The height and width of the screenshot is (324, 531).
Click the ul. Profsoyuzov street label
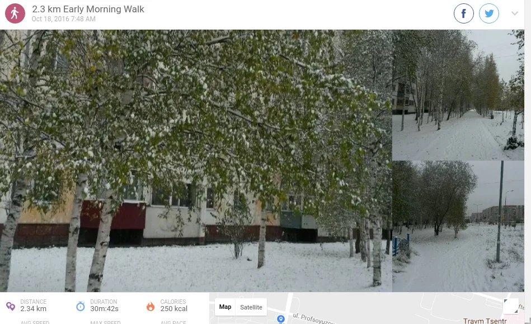313,318
